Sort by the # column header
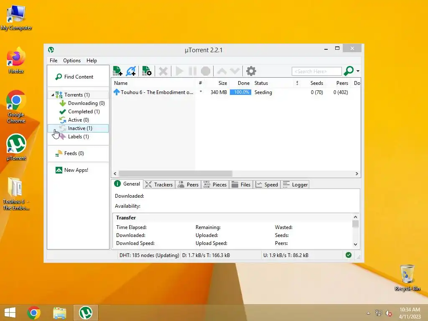 tap(200, 83)
